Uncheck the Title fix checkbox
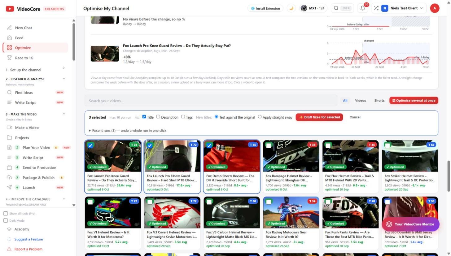Image resolution: width=451 pixels, height=256 pixels. [x=144, y=117]
